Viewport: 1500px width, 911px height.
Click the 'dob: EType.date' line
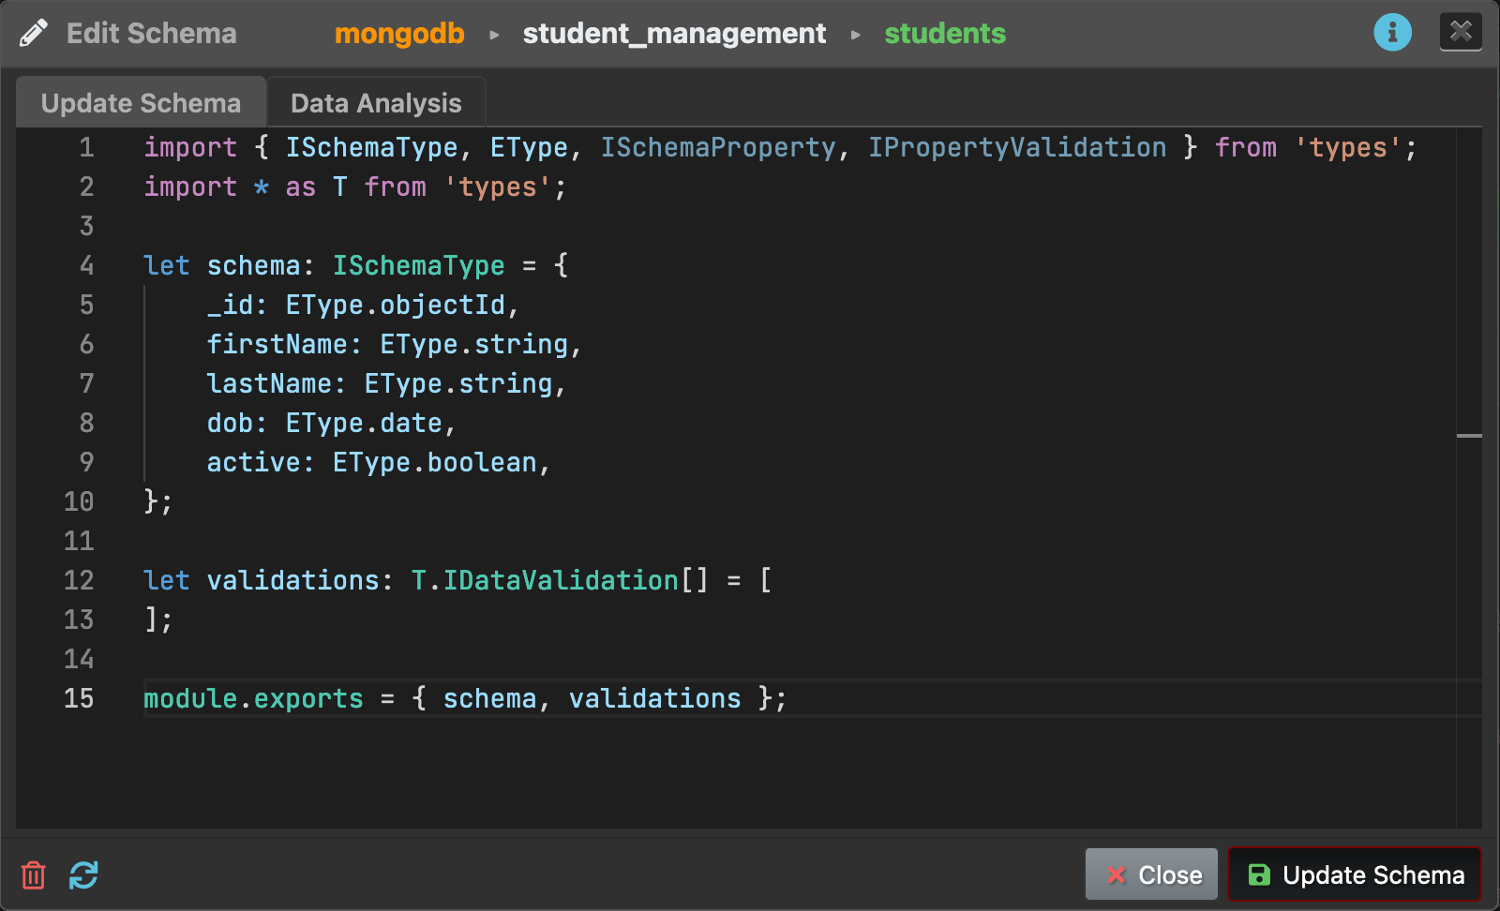[x=331, y=423]
